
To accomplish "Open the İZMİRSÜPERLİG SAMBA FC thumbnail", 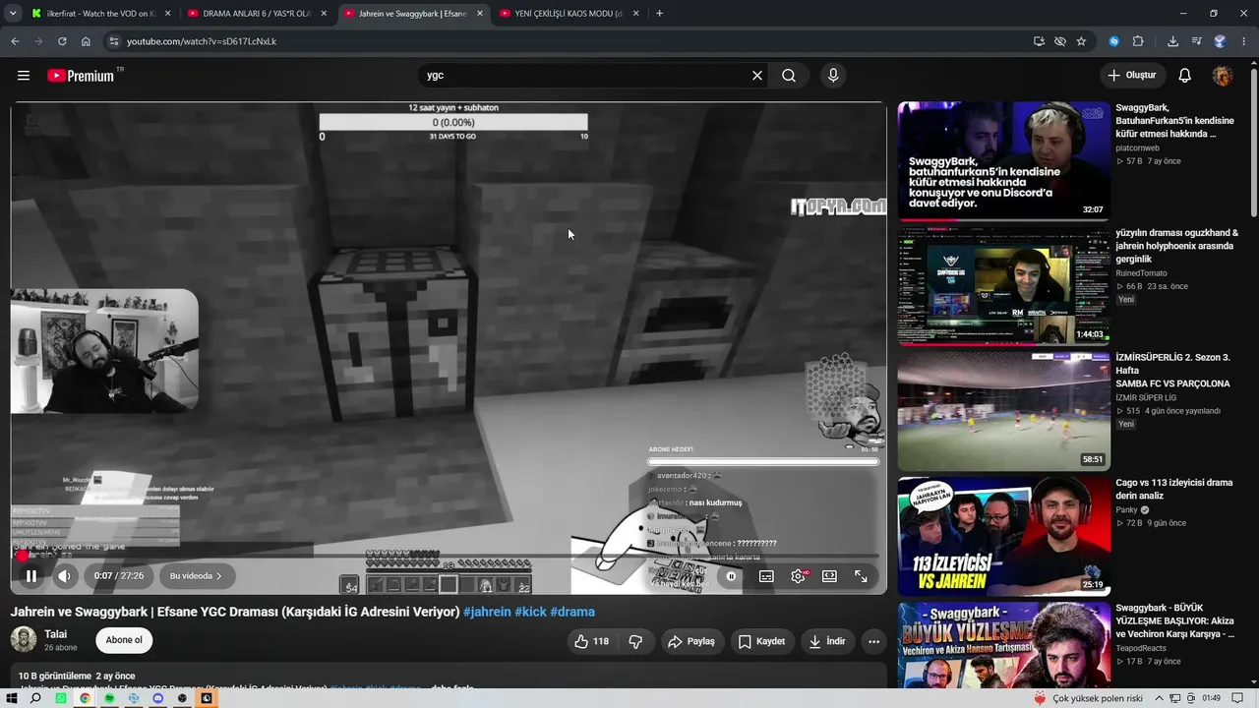I will [1004, 410].
